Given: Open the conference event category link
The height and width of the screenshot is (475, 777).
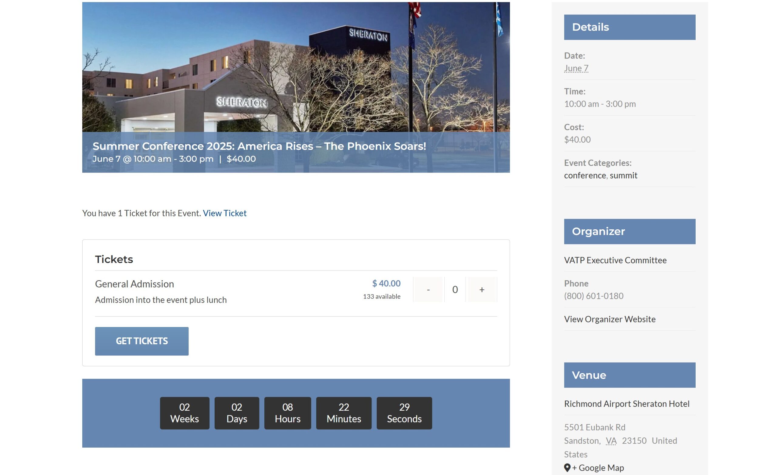Looking at the screenshot, I should coord(585,175).
